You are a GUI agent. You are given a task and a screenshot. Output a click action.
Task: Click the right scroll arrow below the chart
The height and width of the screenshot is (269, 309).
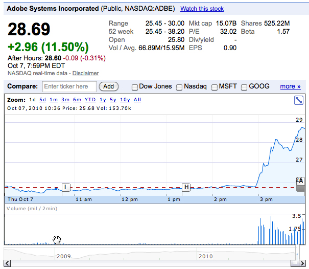tap(302, 263)
